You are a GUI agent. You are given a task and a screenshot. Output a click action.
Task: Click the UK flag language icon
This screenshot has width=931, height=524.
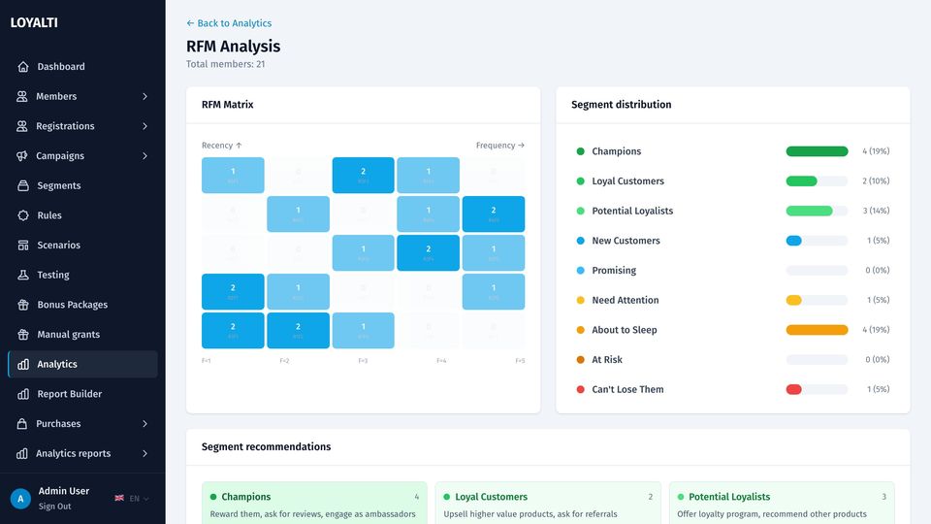point(119,498)
